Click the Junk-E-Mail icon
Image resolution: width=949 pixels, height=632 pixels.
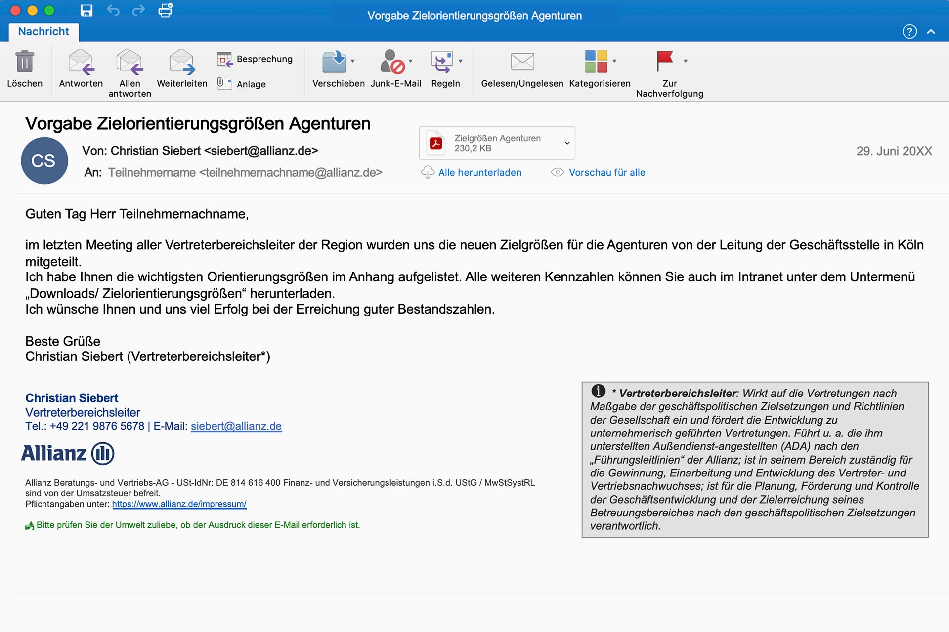(392, 62)
